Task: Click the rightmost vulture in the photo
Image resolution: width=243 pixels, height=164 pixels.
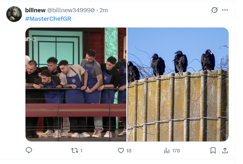Action: (x=208, y=60)
